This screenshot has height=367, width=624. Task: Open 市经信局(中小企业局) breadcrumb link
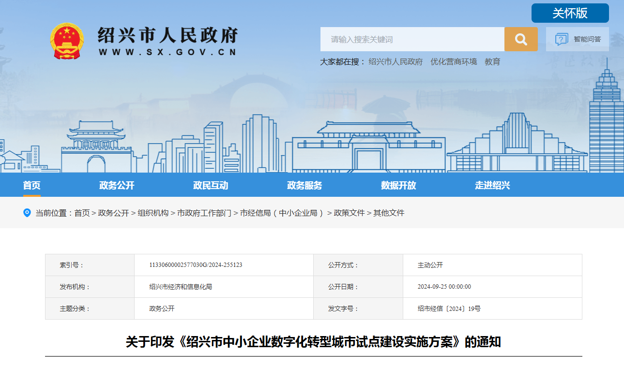pos(282,213)
